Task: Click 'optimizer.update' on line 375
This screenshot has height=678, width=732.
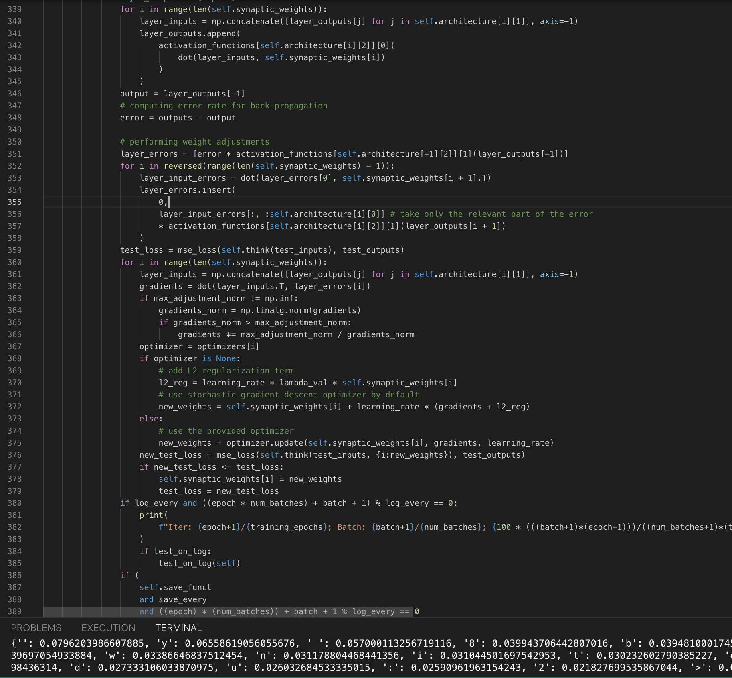Action: click(x=265, y=443)
